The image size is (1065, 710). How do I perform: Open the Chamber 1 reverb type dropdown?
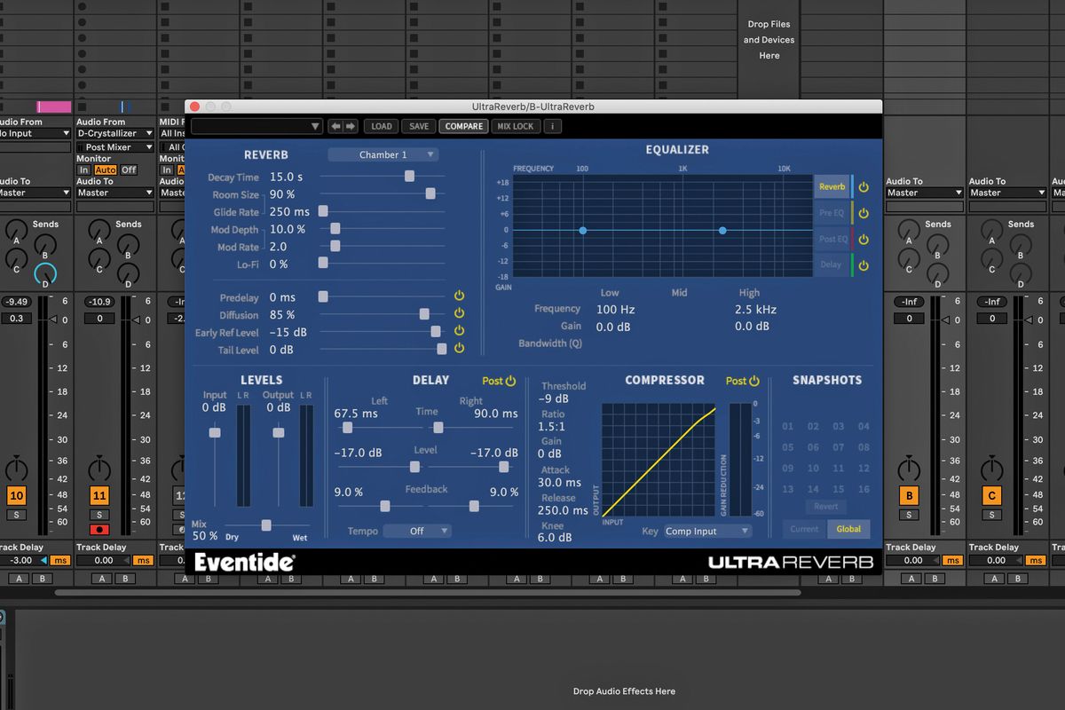(383, 154)
